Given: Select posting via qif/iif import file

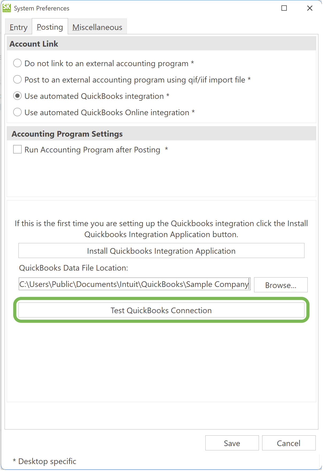Looking at the screenshot, I should (x=17, y=79).
